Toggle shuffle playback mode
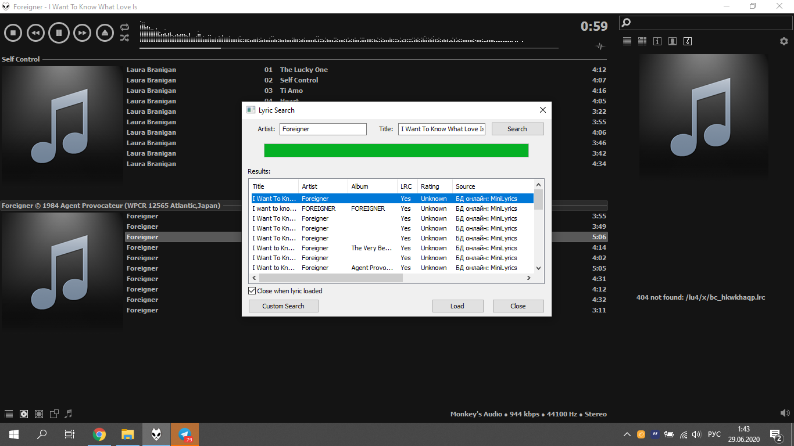This screenshot has width=794, height=446. [124, 38]
